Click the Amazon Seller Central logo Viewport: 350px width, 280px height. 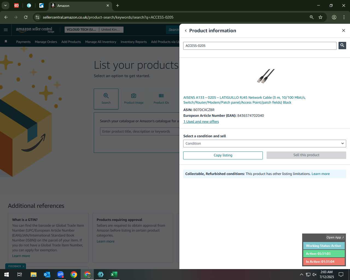35,30
